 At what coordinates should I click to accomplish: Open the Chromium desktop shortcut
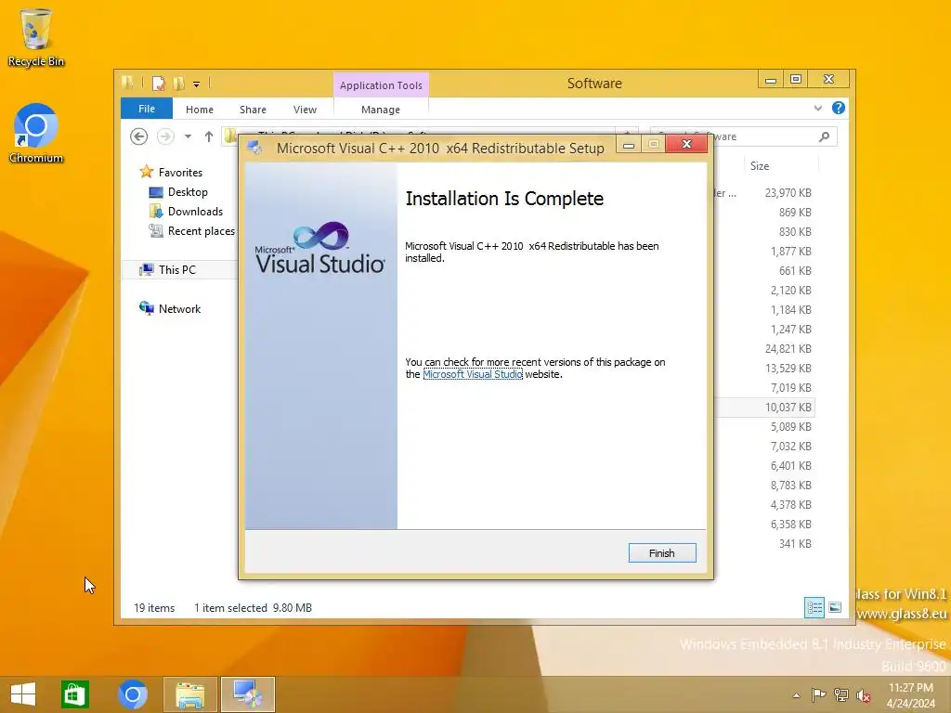coord(36,134)
